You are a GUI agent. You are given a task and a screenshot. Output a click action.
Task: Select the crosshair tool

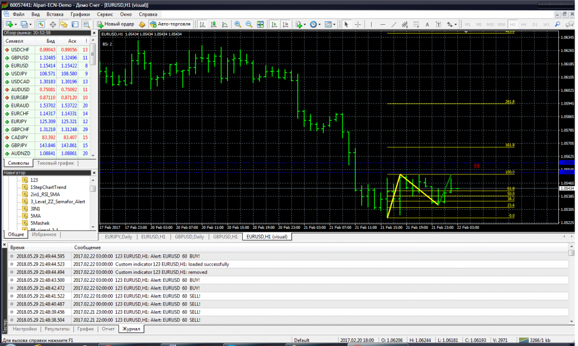358,24
